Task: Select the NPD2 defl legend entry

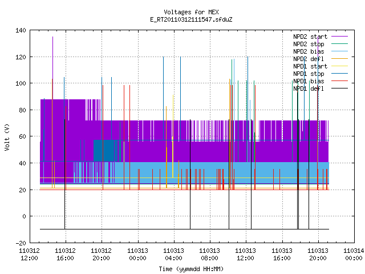Action: 309,59
